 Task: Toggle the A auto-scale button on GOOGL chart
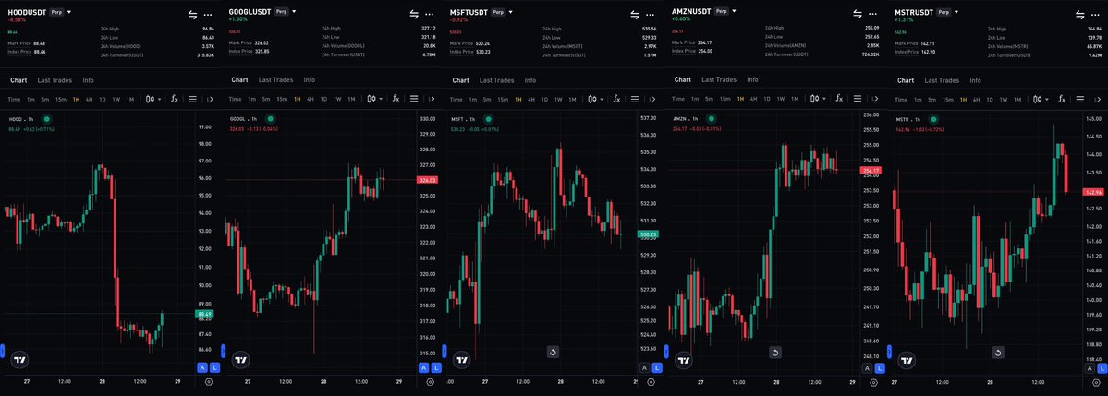pos(423,367)
